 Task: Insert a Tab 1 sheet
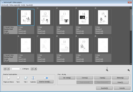[x=18, y=78]
